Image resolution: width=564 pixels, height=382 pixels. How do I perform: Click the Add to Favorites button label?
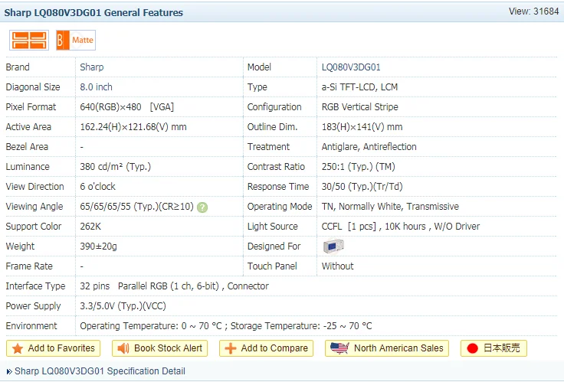pyautogui.click(x=61, y=348)
